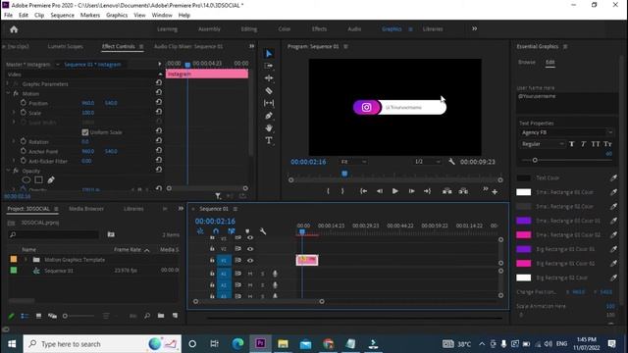Create 4-point polygon mask under Opacity
This screenshot has height=353, width=628.
(38, 180)
